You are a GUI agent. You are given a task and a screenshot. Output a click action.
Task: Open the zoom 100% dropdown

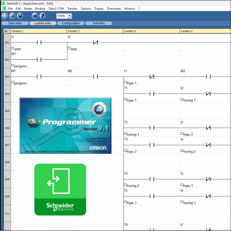[x=69, y=16]
